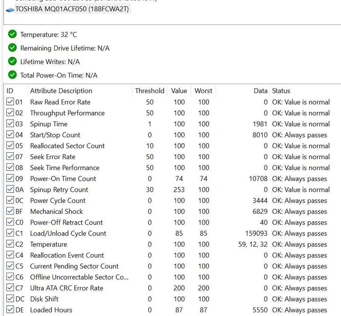Click the Ultra ATA CRC Error Rate value 200

(x=179, y=288)
